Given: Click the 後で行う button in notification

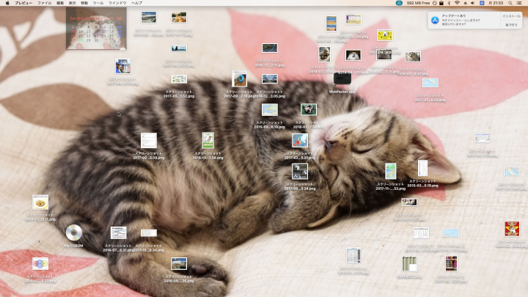Looking at the screenshot, I should pos(511,25).
